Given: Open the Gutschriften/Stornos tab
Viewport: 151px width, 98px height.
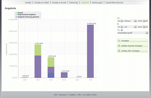Looking at the screenshot, I should (114, 3).
